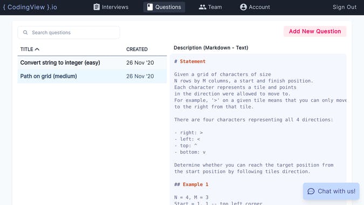Open the Chat with us widget
Screen dimensions: 364x205
coord(331,192)
